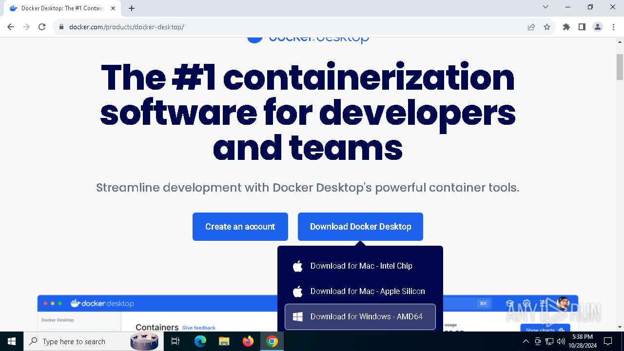Click the browser Back arrow

pos(11,27)
